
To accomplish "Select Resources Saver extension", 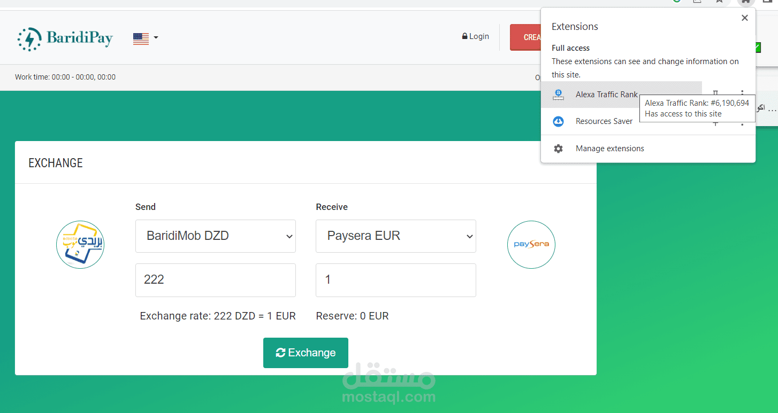I will 621,121.
